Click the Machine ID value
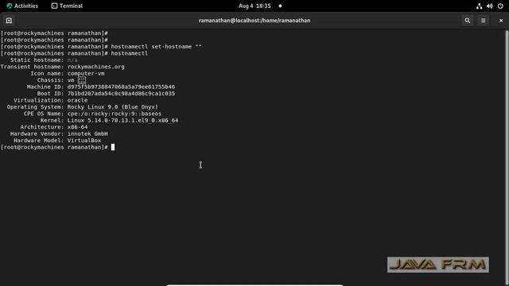The image size is (509, 286). pyautogui.click(x=121, y=87)
